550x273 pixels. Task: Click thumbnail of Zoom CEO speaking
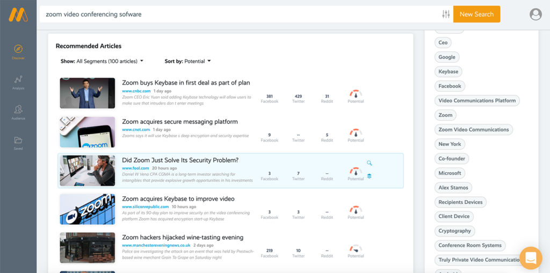pos(88,93)
